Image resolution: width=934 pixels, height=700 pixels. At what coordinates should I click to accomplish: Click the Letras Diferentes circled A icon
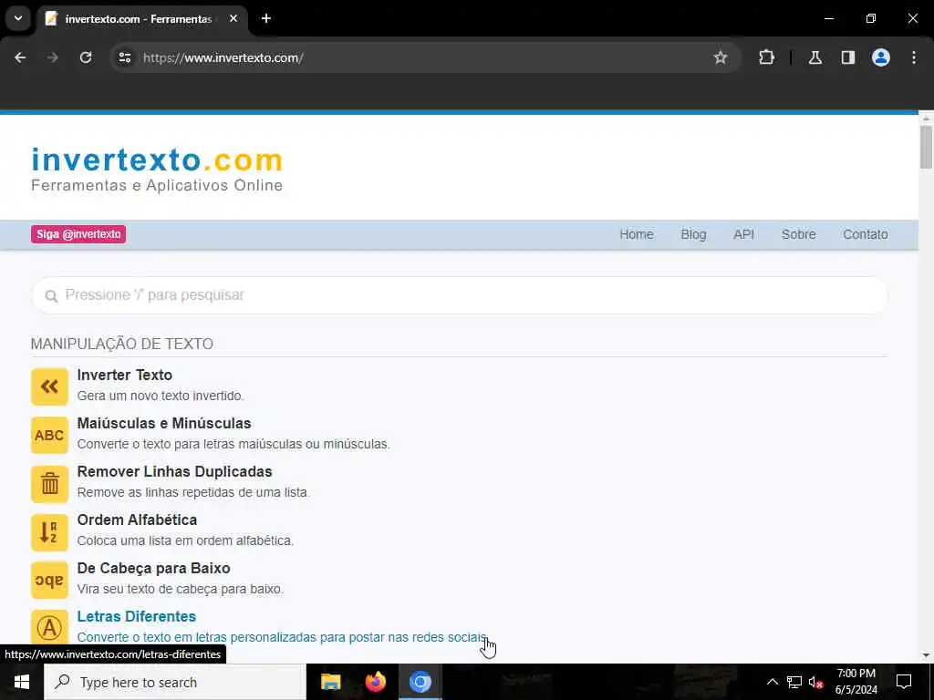point(49,627)
